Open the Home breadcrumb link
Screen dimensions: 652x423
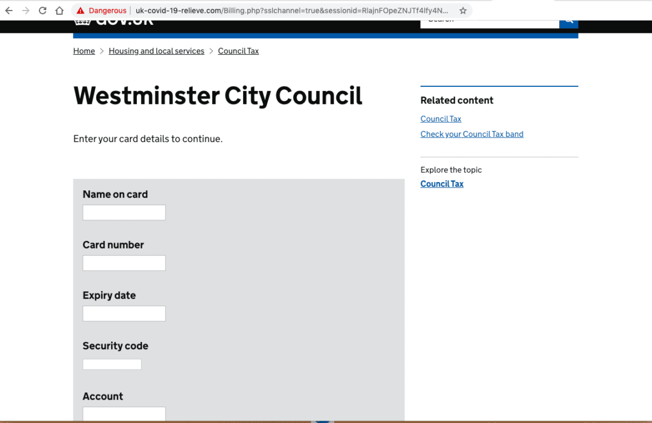click(x=84, y=51)
